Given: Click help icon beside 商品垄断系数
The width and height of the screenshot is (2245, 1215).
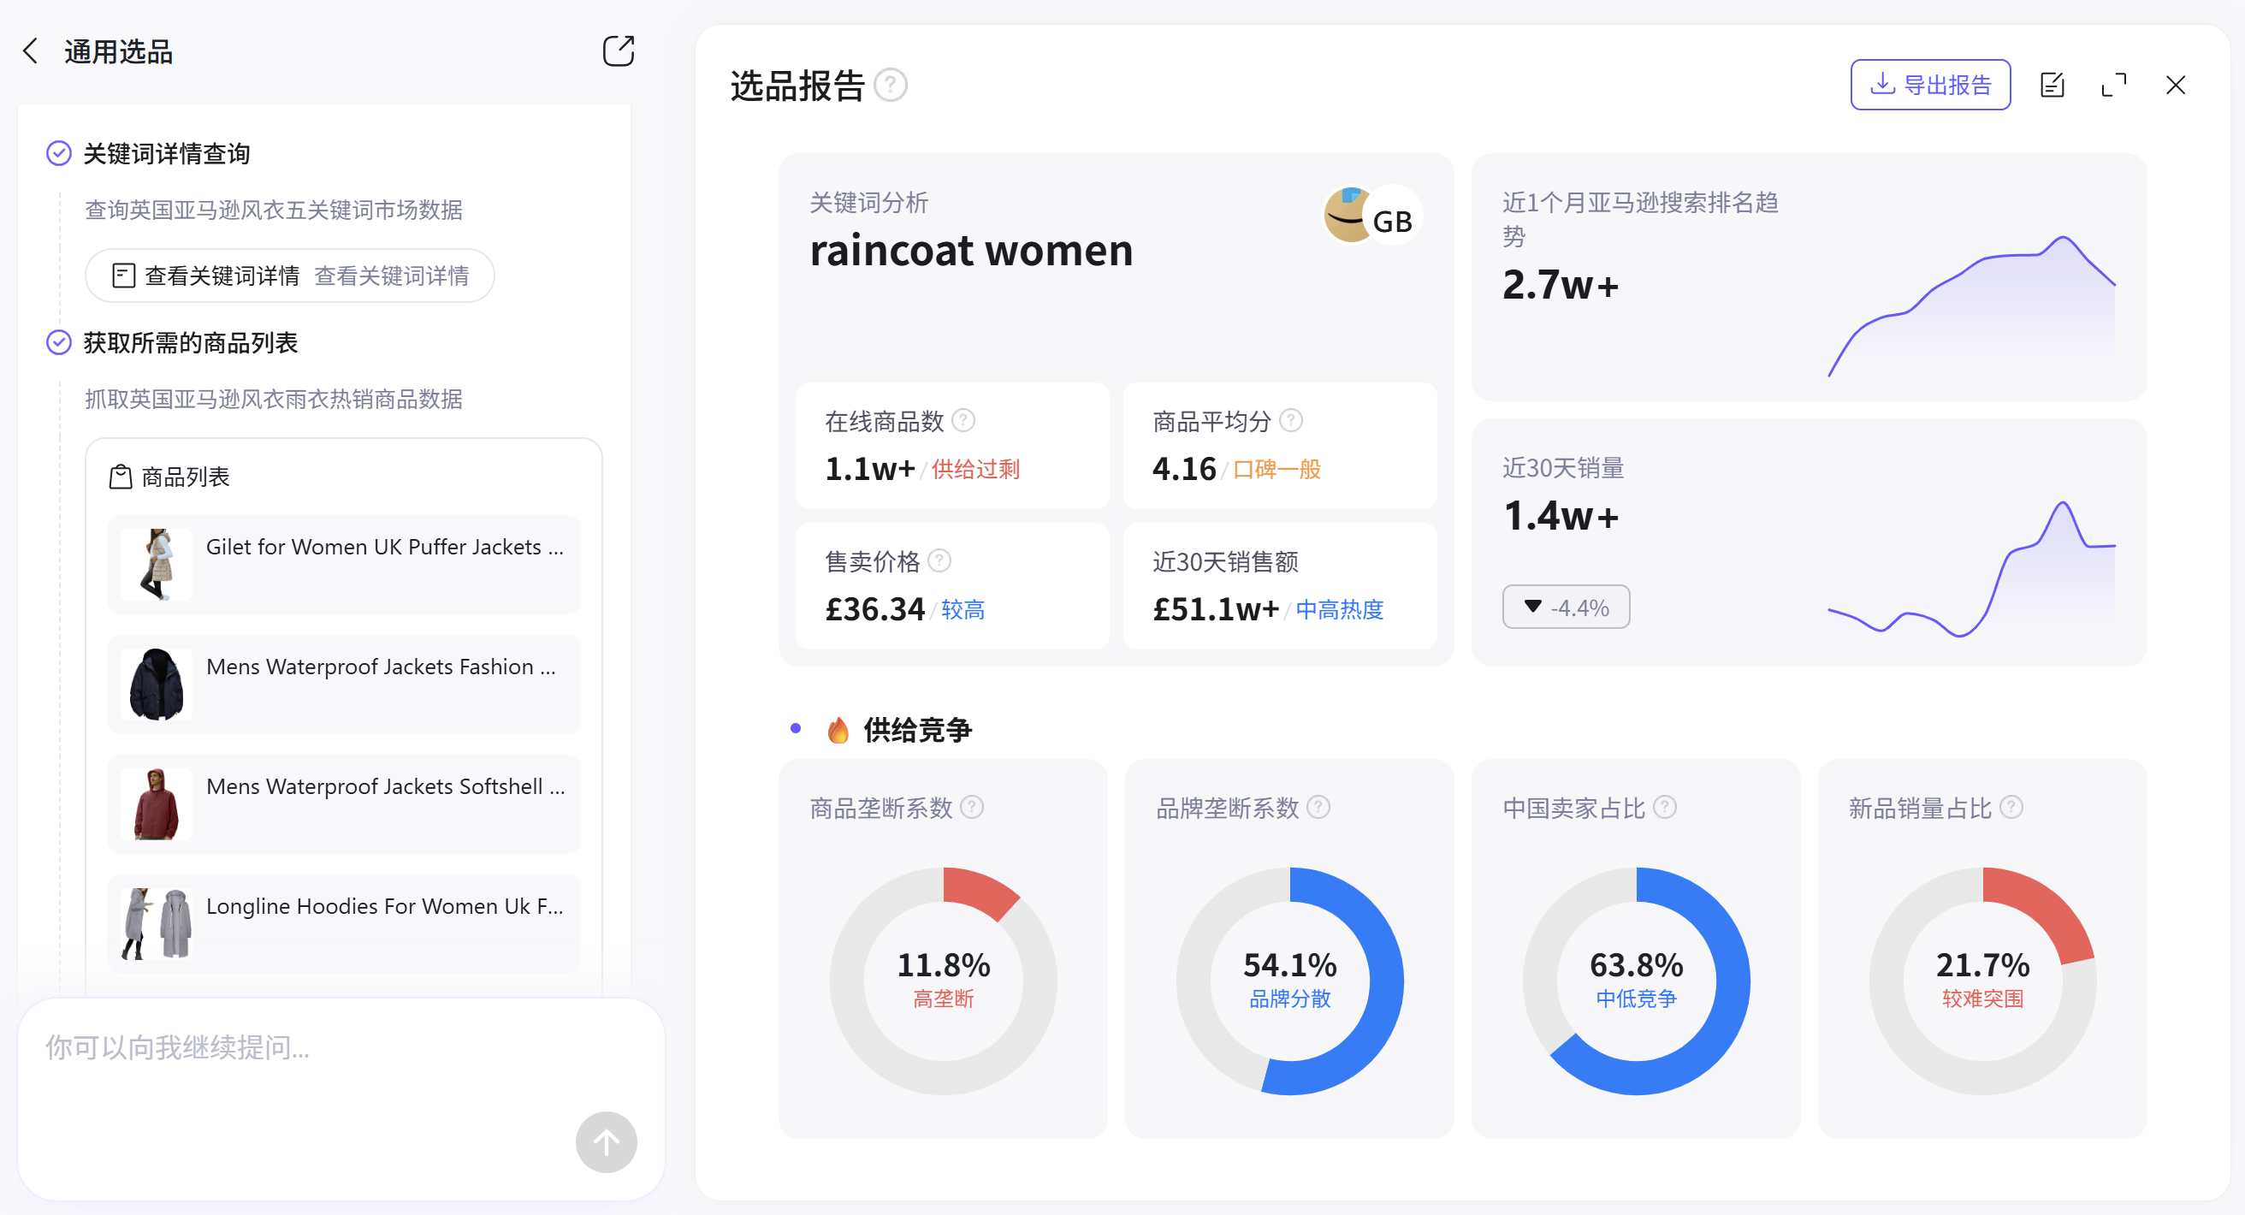Looking at the screenshot, I should coord(972,807).
